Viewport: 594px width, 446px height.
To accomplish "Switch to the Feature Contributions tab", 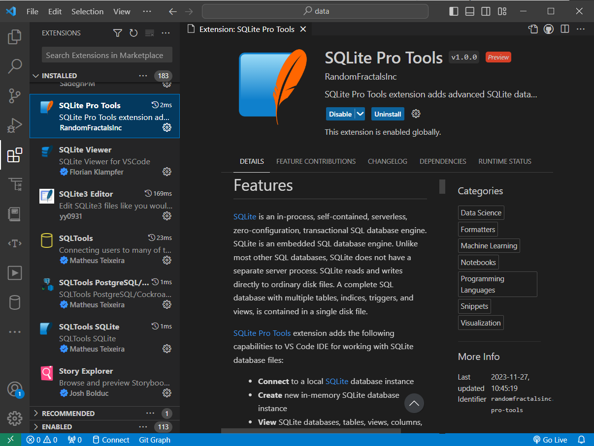I will 316,161.
